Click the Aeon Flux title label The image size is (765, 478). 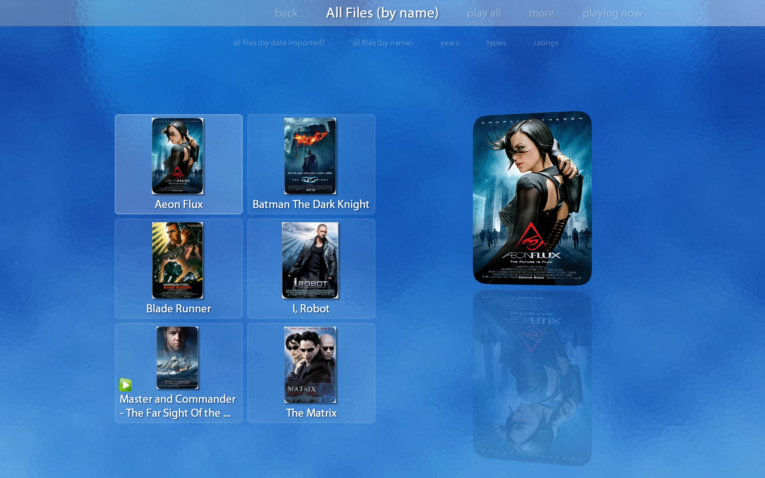(x=179, y=204)
